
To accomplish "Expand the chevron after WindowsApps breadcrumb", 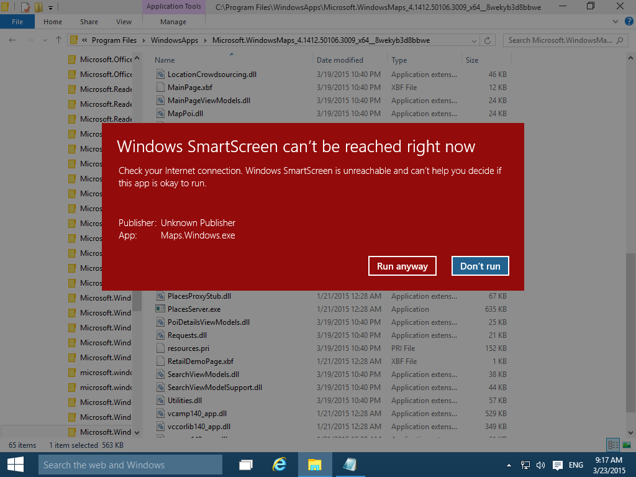I will [x=205, y=40].
